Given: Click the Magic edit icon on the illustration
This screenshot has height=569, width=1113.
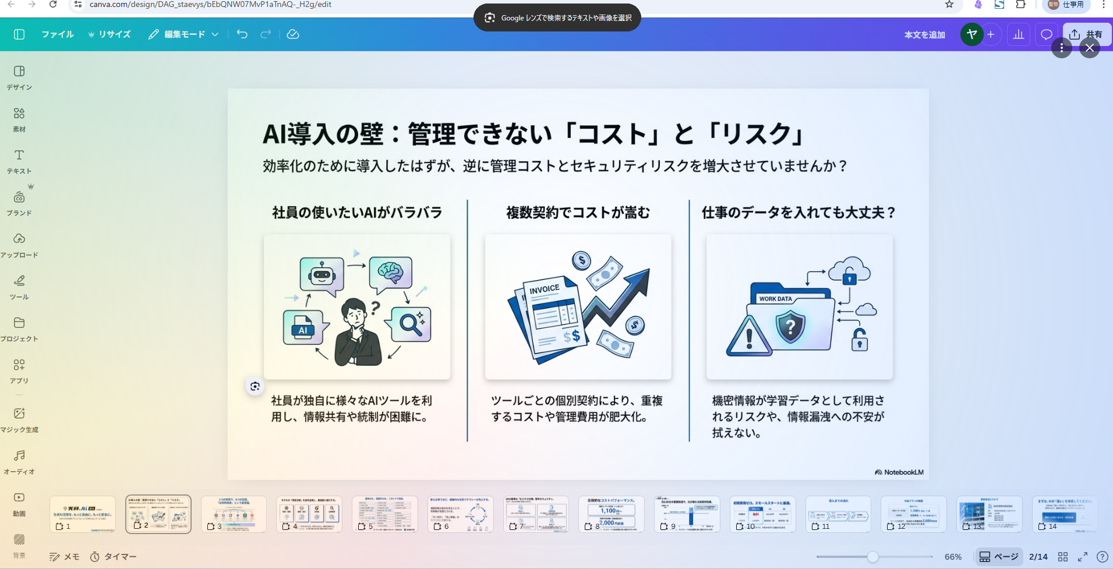Looking at the screenshot, I should click(x=255, y=386).
